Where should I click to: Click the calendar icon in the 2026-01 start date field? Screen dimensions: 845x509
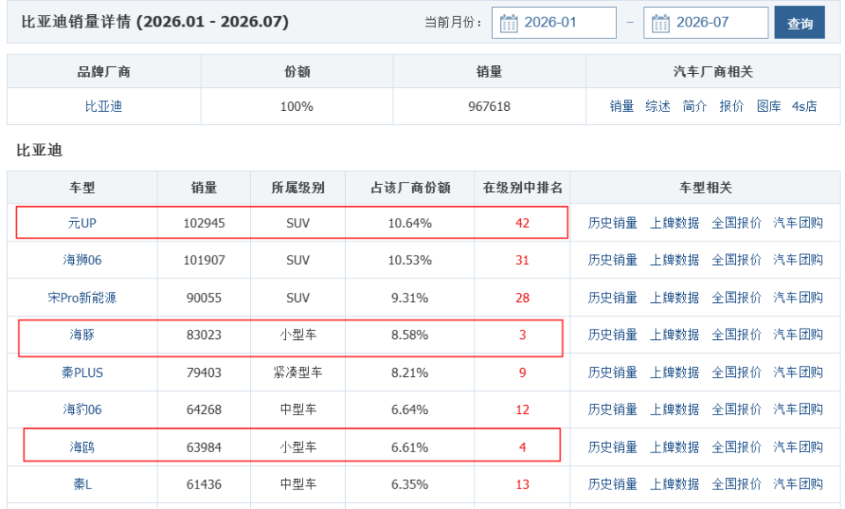coord(508,23)
